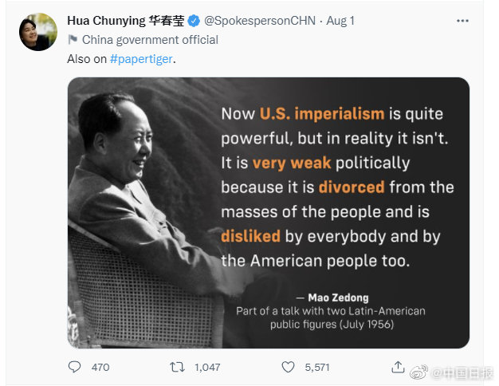Click the 中国日报 watermark text

pos(463,372)
